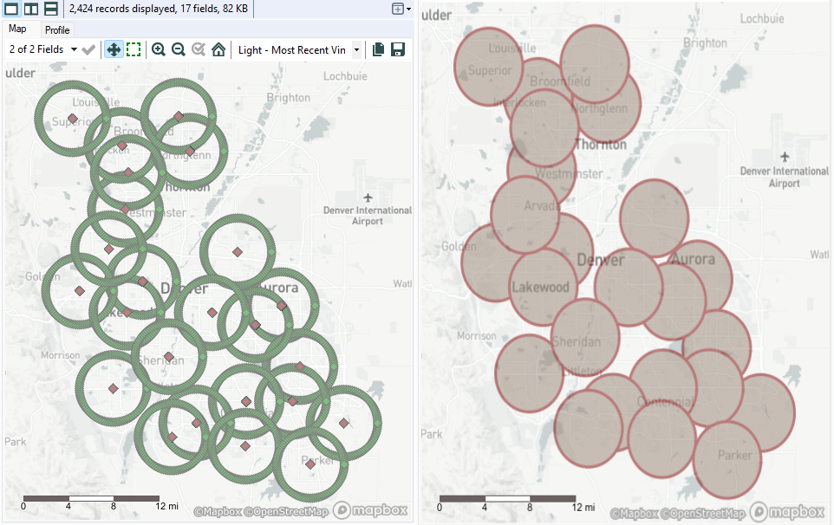Click the Mapbox attribution link, right map
Viewport: 834px width, 525px height.
coord(634,514)
